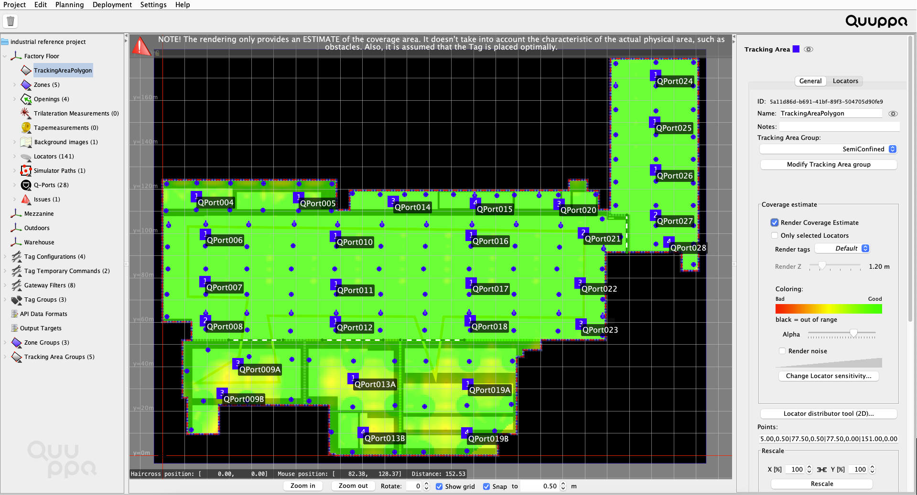Click the Mezzanine coordinate system icon
This screenshot has height=495, width=917.
pyautogui.click(x=16, y=213)
